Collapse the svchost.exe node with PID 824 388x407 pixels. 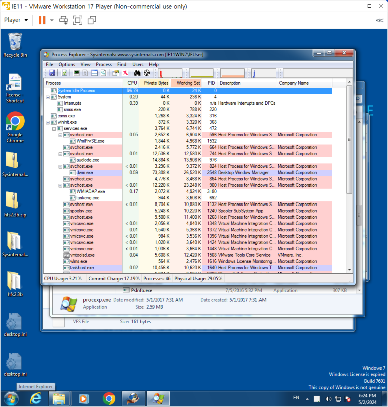(60, 166)
